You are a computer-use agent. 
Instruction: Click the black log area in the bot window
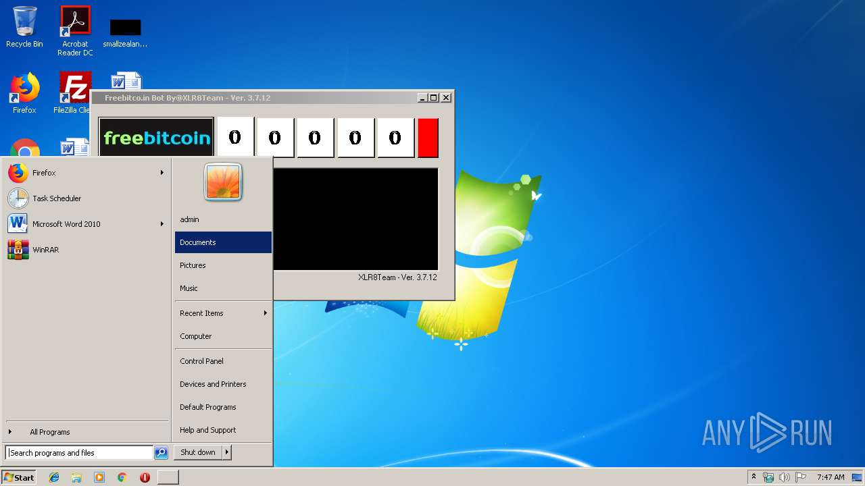355,219
